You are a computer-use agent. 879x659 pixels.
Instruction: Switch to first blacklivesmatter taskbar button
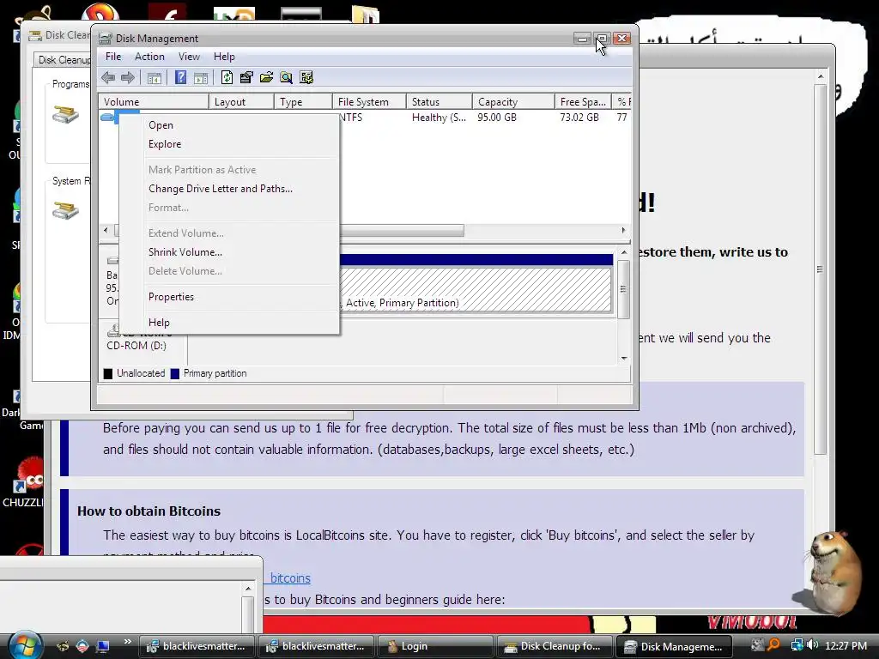197,646
